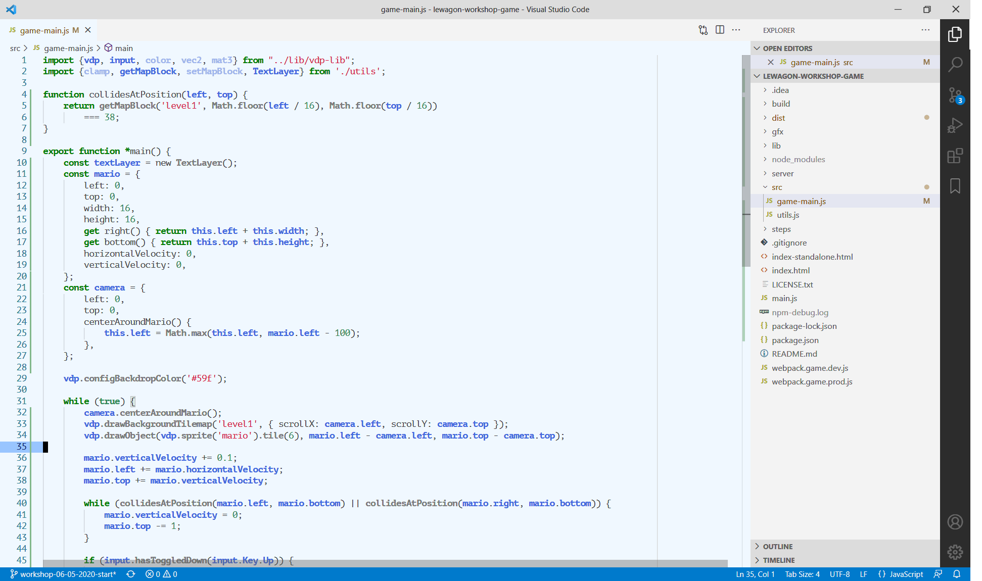Click the Accounts icon
982x581 pixels.
955,522
